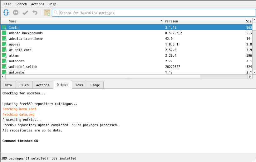
Task: Click the cancel undo arrow icon
Action: tap(35, 12)
